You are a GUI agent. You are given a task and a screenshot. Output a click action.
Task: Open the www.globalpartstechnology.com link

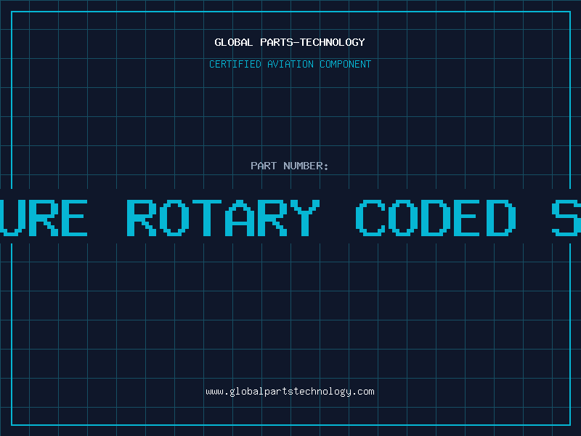point(290,392)
